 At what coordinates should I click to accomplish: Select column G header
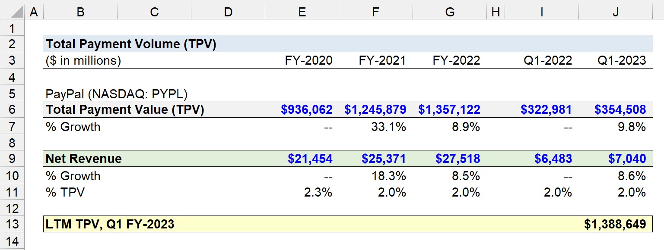pyautogui.click(x=450, y=12)
